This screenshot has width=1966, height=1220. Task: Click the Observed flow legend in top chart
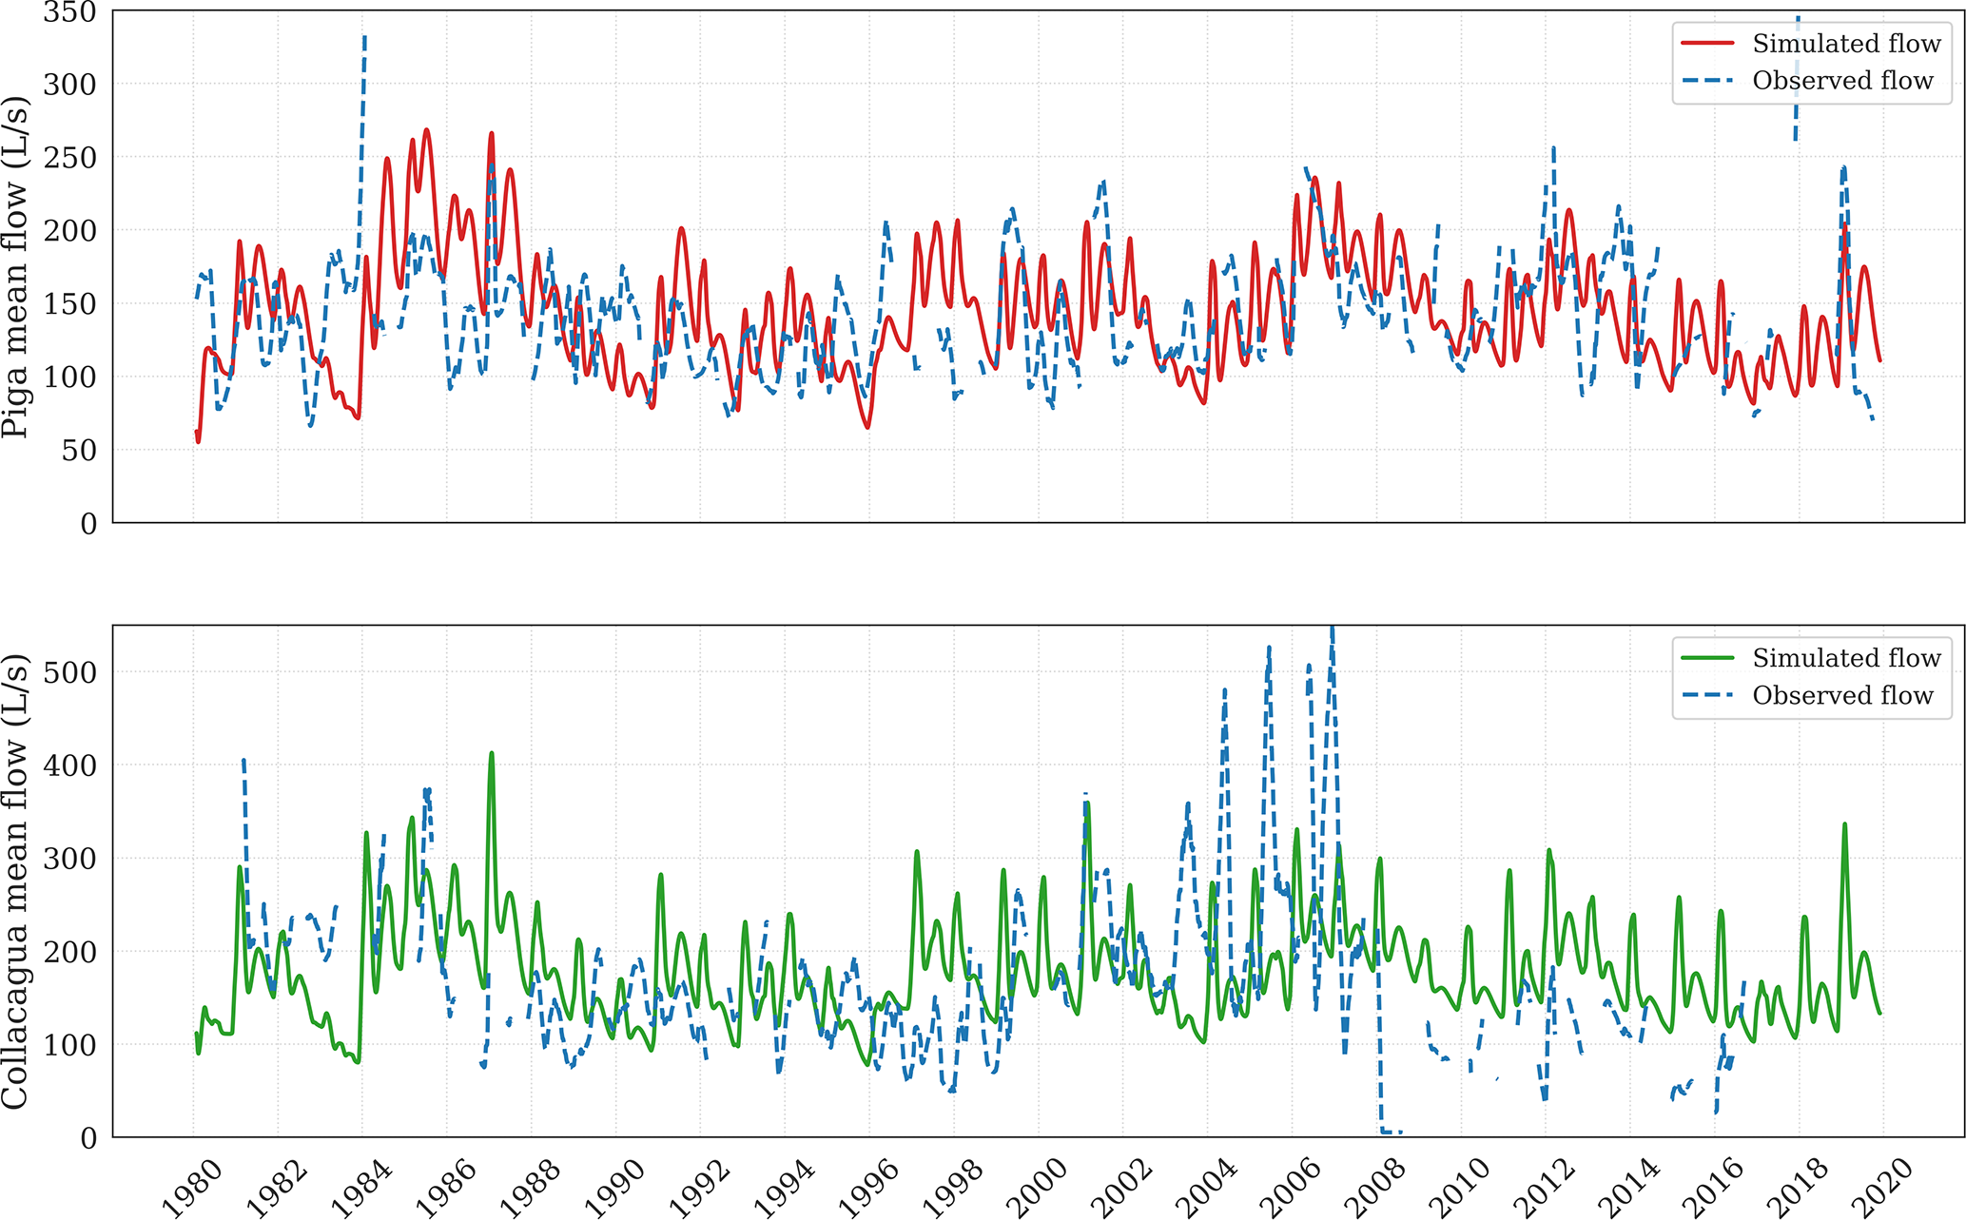point(1841,81)
